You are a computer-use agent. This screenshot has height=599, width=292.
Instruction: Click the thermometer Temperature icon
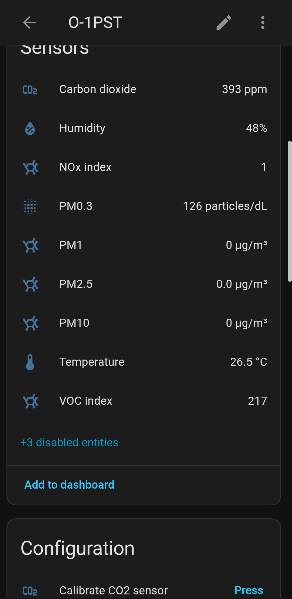click(x=30, y=362)
